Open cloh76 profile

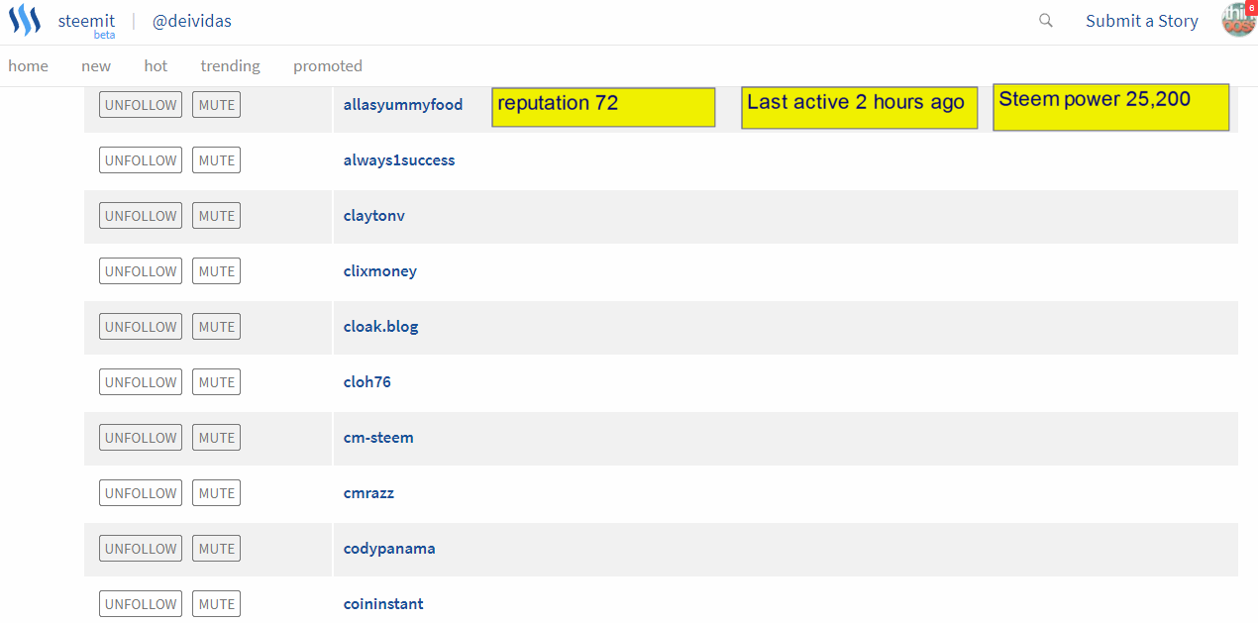(367, 381)
